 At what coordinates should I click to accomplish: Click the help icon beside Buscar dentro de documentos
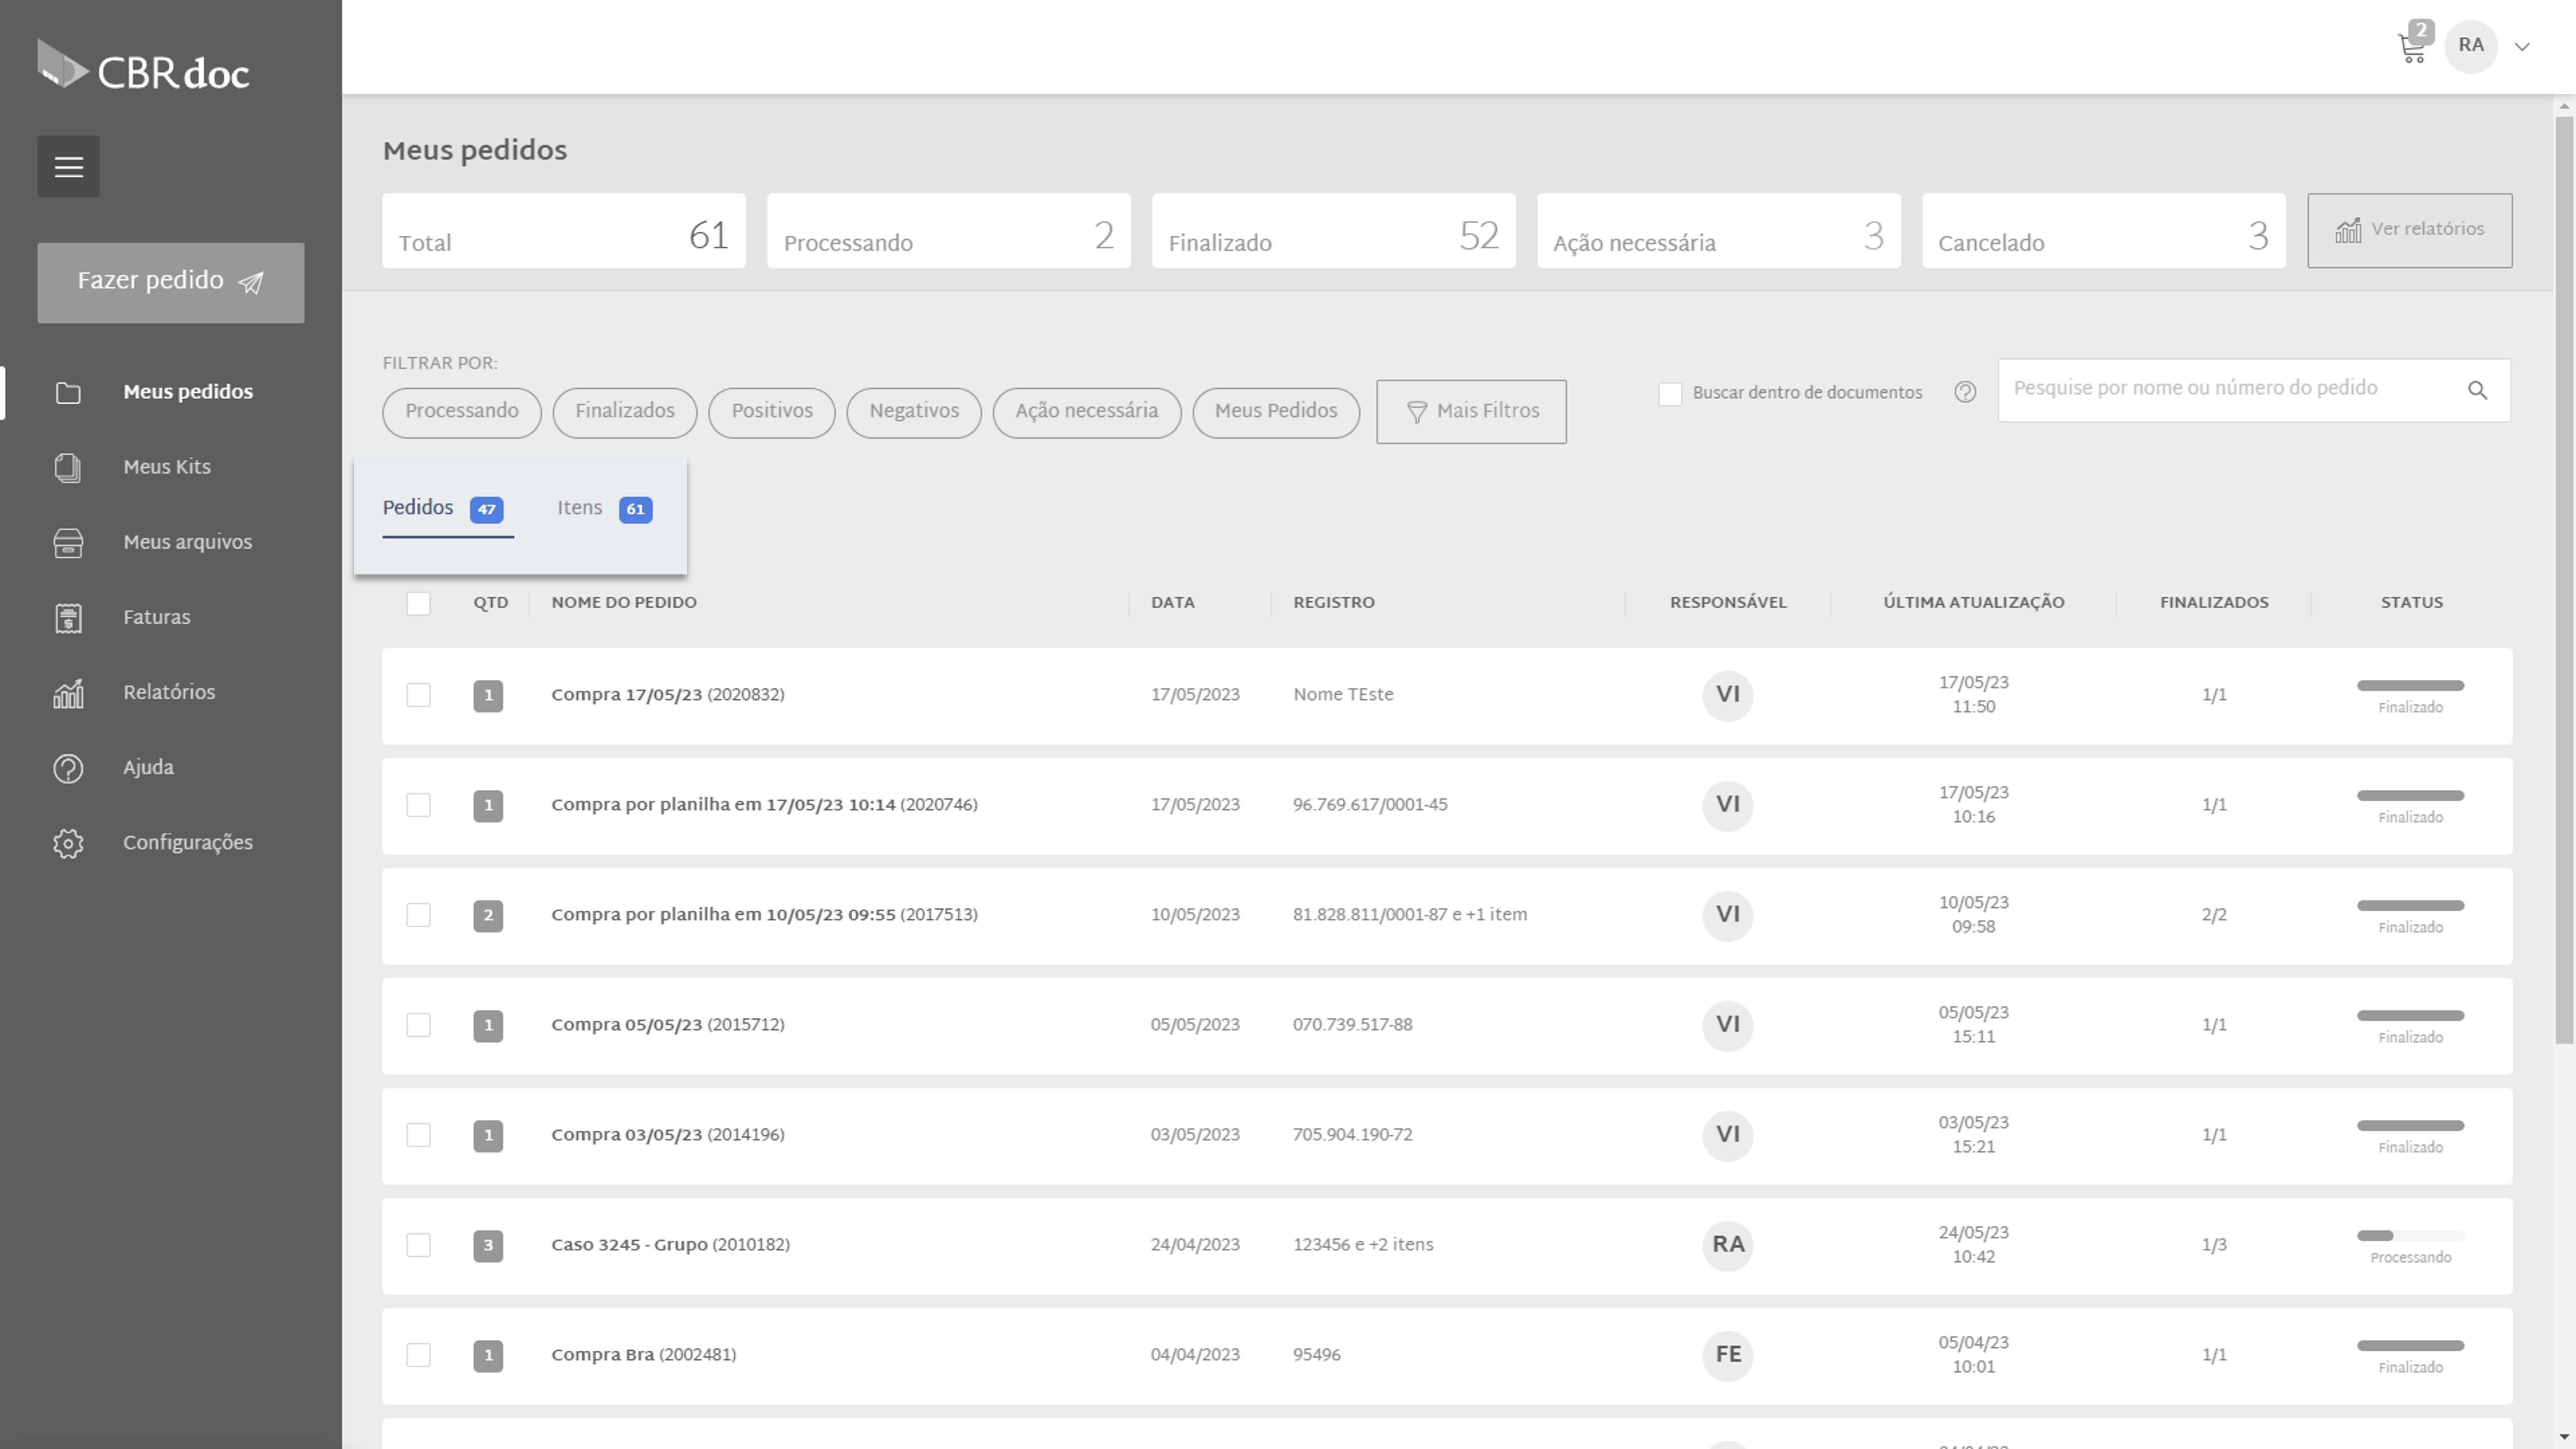[1965, 392]
